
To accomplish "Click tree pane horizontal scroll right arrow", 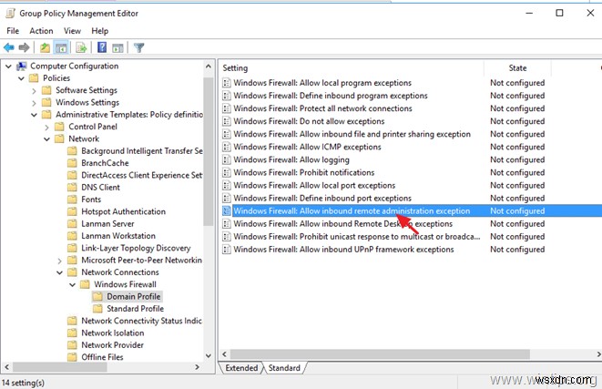I will tap(197, 367).
